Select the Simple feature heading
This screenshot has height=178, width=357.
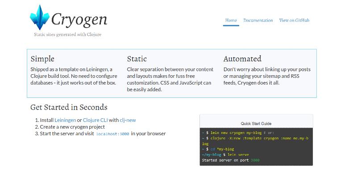[x=42, y=59]
